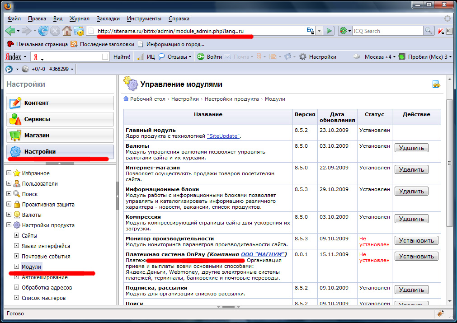Click the green Go arrow next to address bar

[x=330, y=31]
